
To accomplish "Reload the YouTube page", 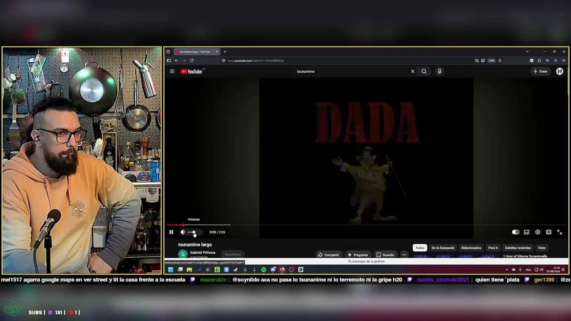I will coord(192,61).
